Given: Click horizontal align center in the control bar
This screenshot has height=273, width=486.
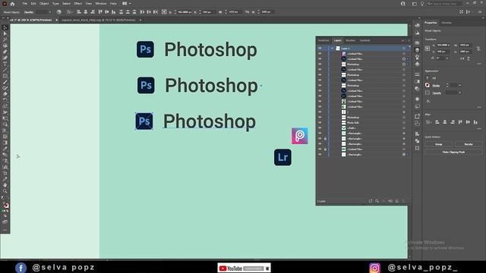Looking at the screenshot, I should click(86, 12).
